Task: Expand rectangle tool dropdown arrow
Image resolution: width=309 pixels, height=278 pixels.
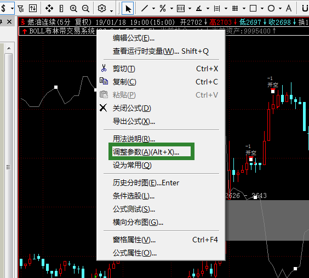Action: pyautogui.click(x=262, y=9)
